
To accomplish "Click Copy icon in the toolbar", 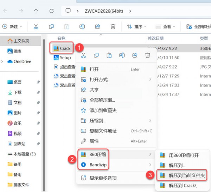I will (51, 26).
